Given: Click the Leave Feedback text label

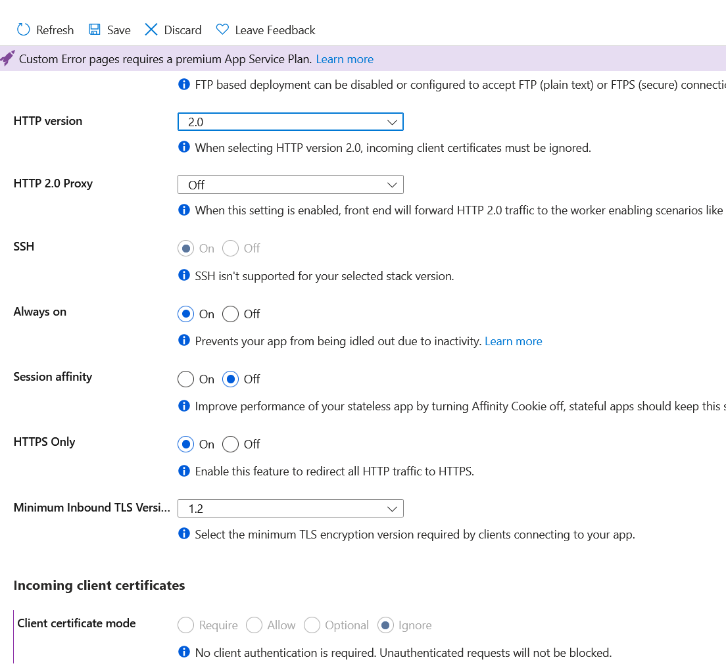Looking at the screenshot, I should [275, 30].
